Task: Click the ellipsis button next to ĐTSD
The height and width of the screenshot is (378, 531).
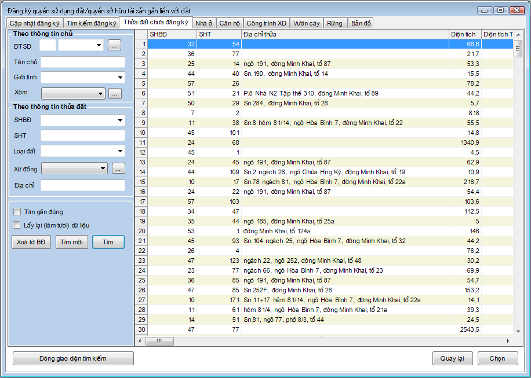Action: [x=114, y=45]
